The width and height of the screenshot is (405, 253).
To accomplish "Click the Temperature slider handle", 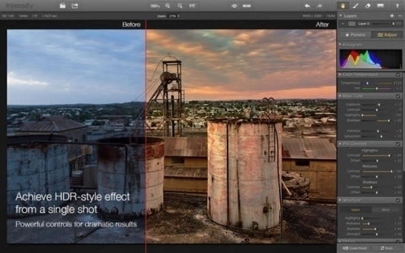I will point(367,83).
